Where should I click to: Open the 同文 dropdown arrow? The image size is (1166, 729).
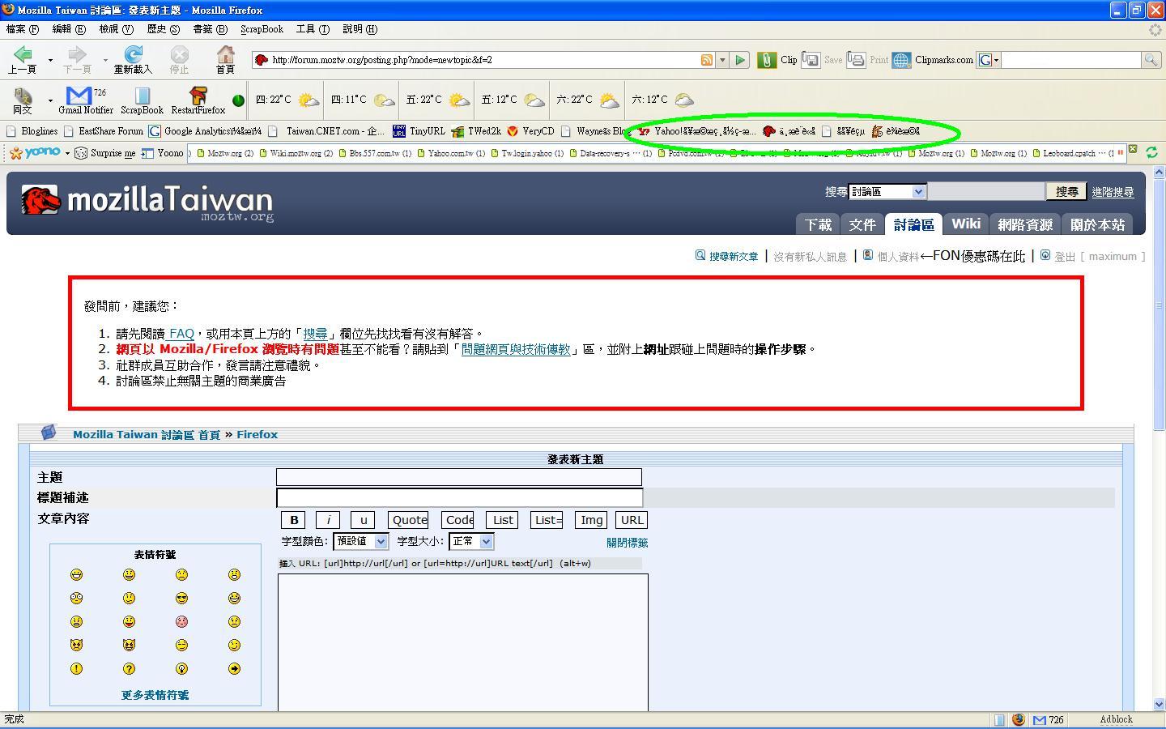[50, 100]
